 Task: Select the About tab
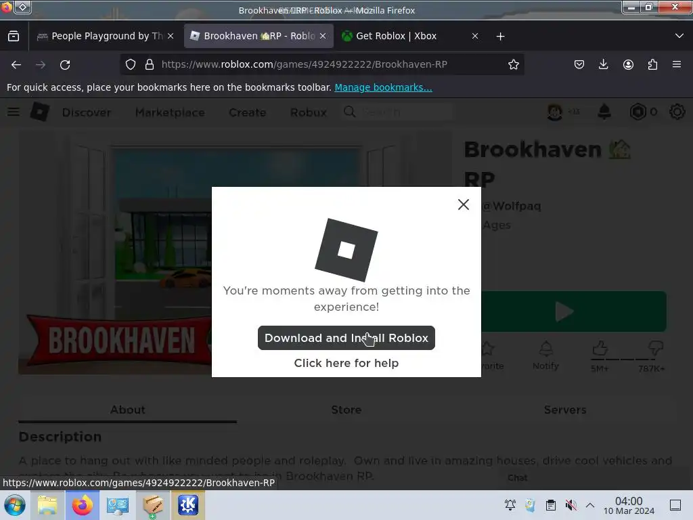(x=128, y=410)
